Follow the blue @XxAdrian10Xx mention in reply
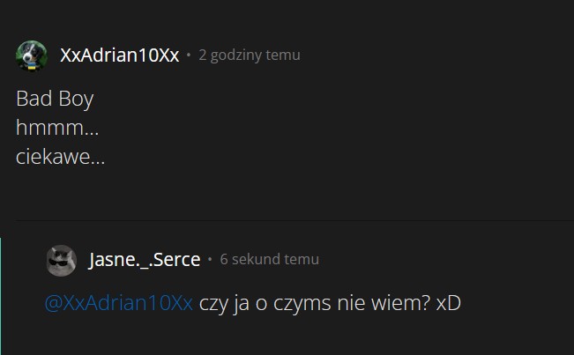The width and height of the screenshot is (574, 355). (118, 303)
